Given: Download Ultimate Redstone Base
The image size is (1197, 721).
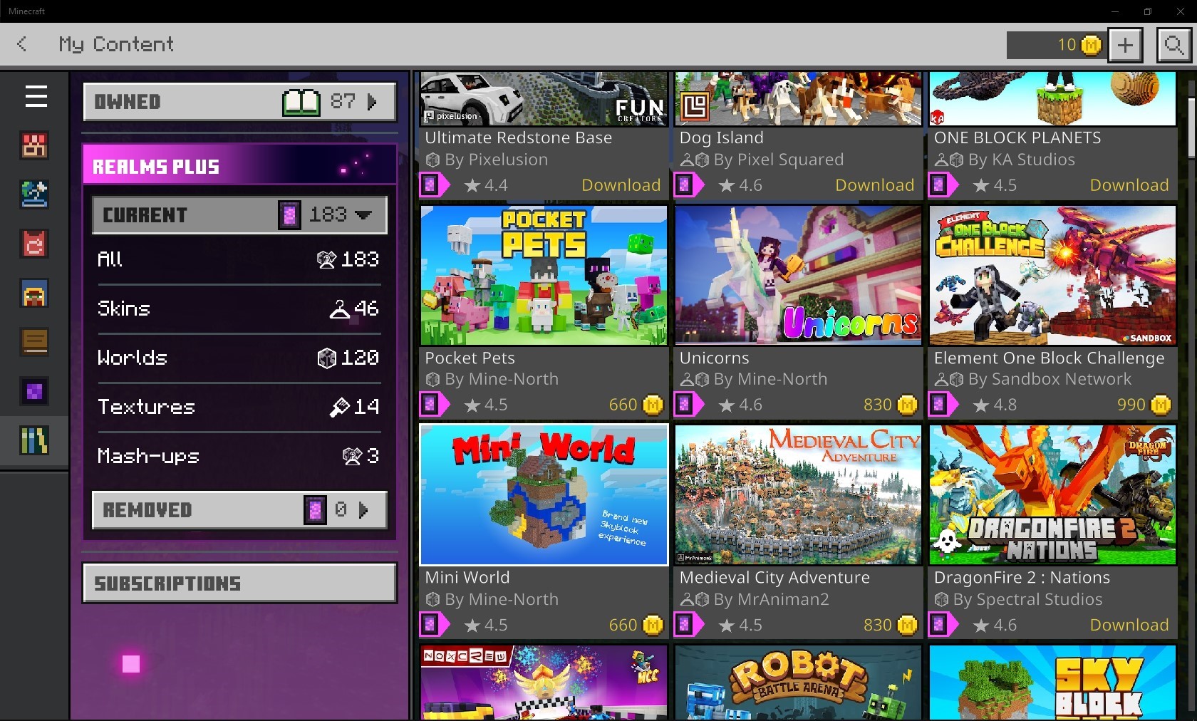Looking at the screenshot, I should pyautogui.click(x=621, y=185).
